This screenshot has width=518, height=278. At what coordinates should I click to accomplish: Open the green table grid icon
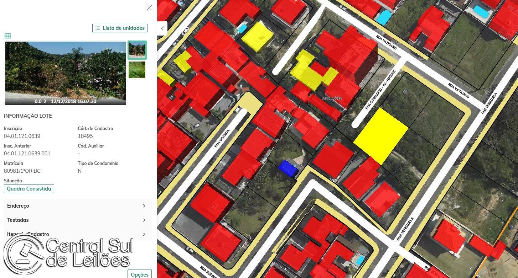coord(8,36)
